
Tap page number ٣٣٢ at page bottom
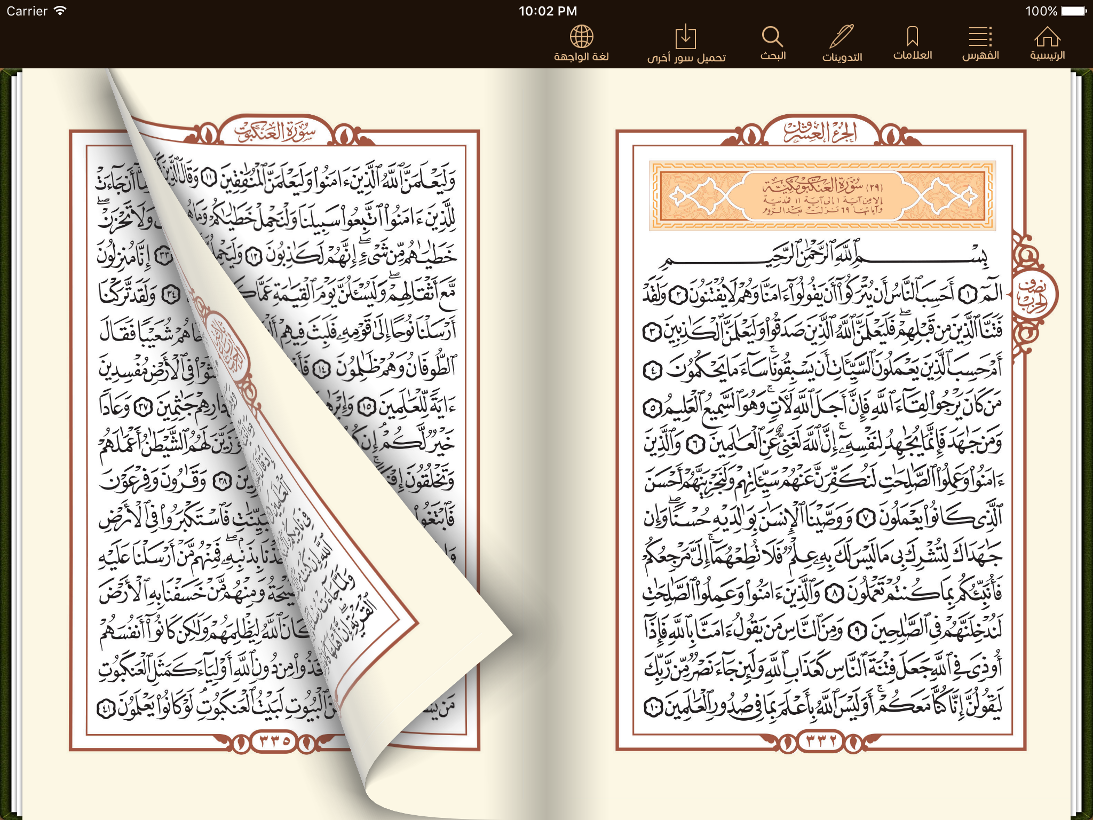click(x=821, y=741)
